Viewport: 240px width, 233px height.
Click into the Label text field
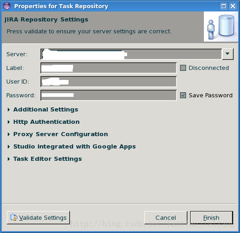[108, 68]
